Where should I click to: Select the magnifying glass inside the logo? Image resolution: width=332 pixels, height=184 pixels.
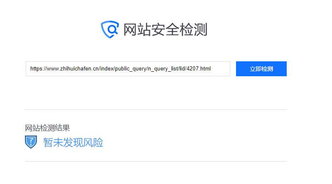point(113,29)
